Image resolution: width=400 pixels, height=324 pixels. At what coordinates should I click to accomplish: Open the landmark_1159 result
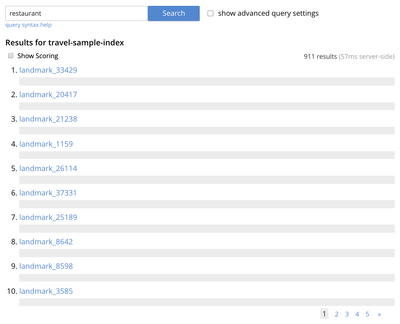[x=46, y=144]
